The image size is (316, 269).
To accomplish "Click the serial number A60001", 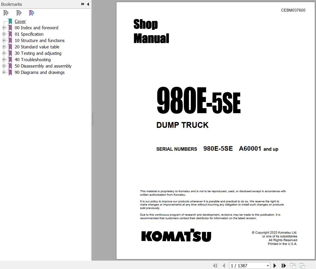I will [x=250, y=149].
